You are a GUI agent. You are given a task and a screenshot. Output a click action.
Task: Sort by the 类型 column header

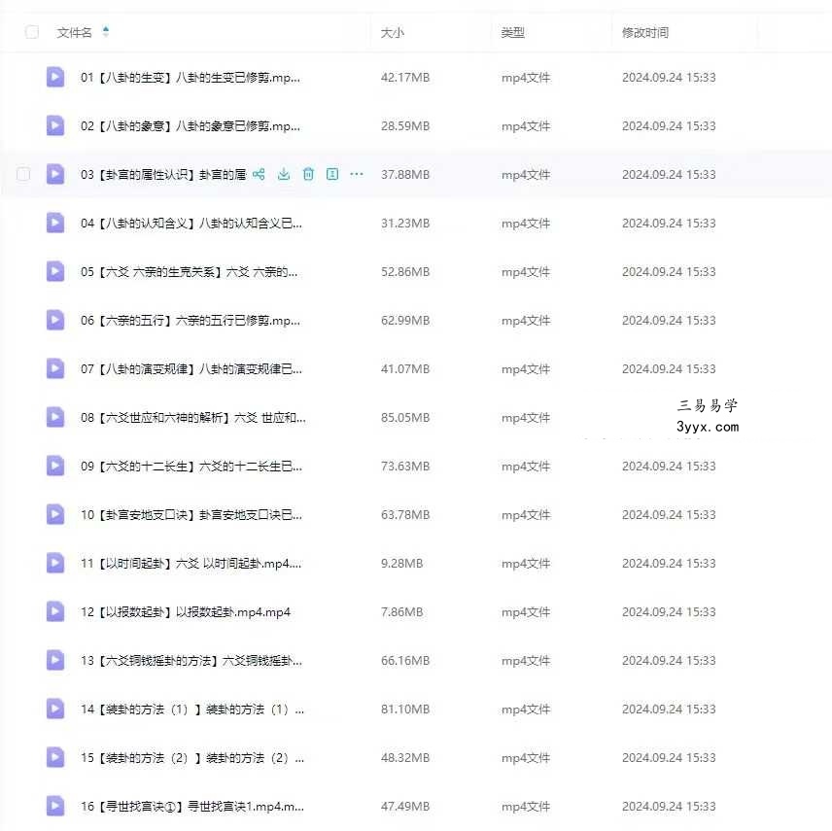[513, 33]
